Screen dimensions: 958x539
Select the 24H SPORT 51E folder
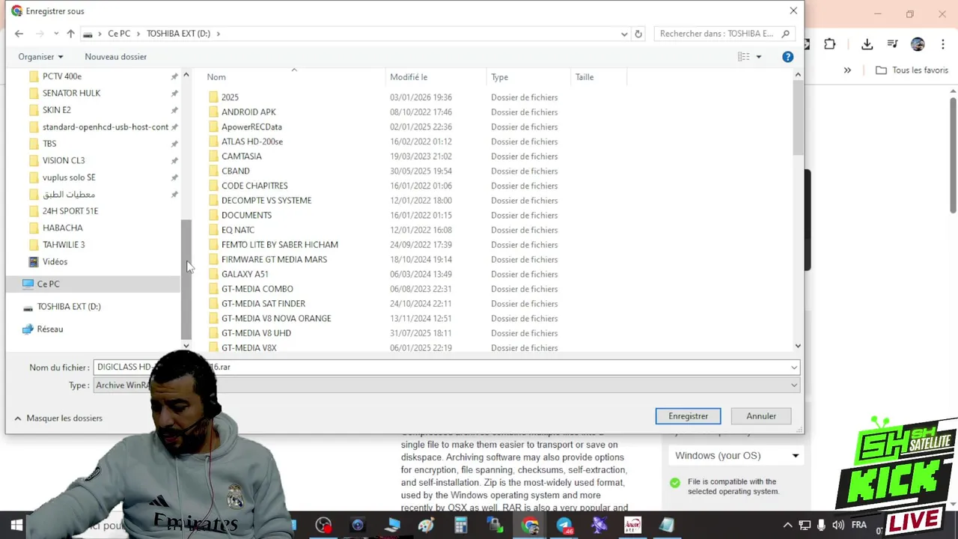tap(70, 211)
